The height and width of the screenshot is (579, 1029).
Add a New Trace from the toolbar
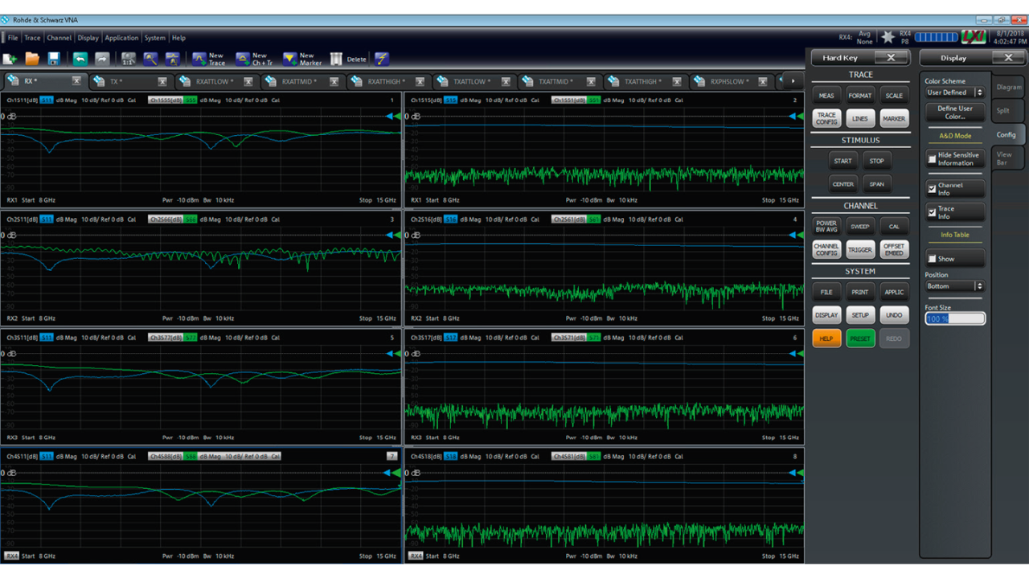(208, 59)
